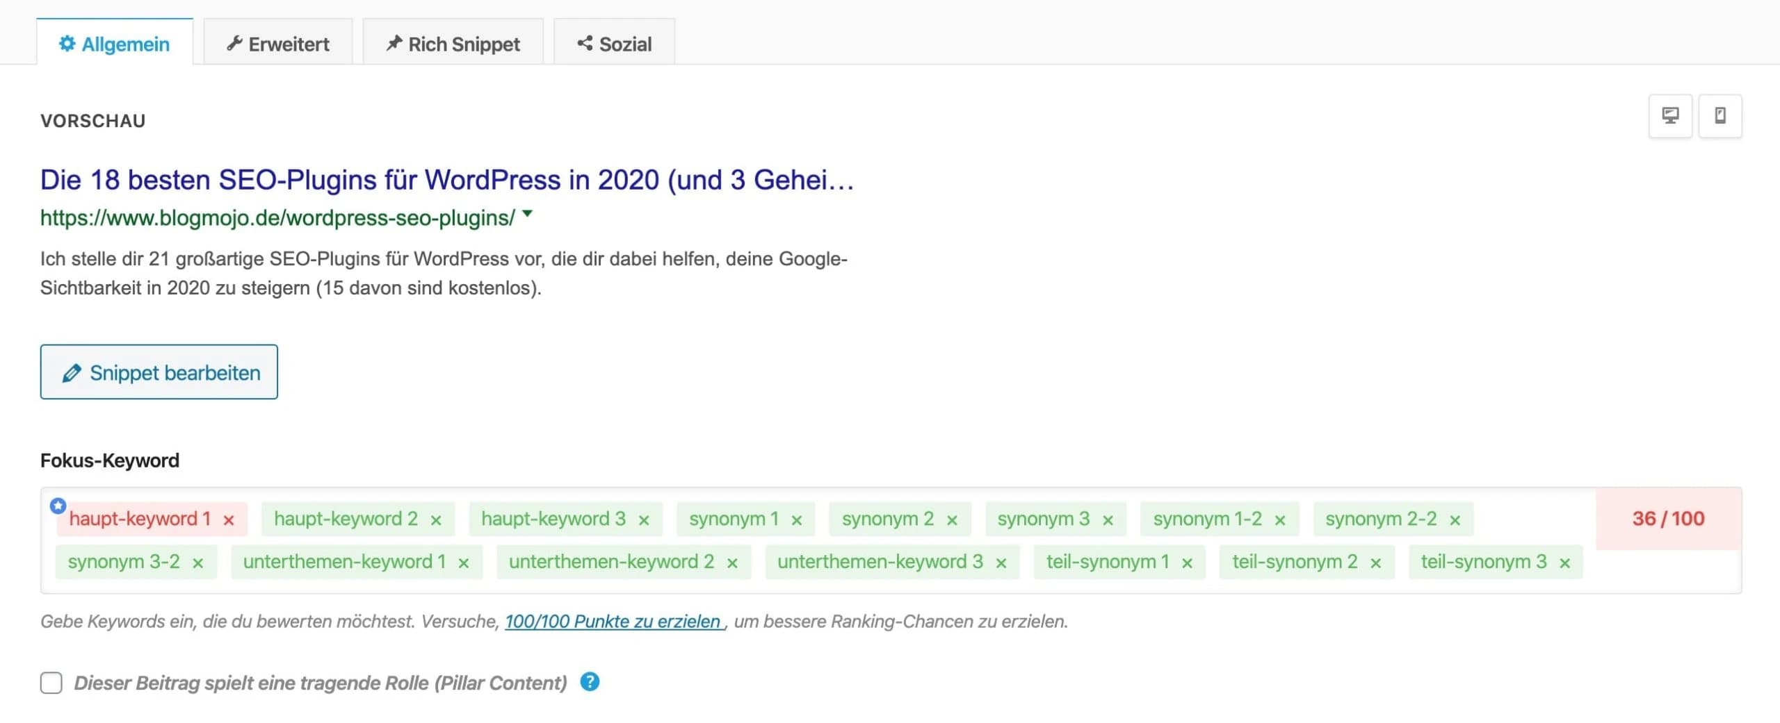Remove the teil-synonym 3 keyword tag

pyautogui.click(x=1565, y=563)
